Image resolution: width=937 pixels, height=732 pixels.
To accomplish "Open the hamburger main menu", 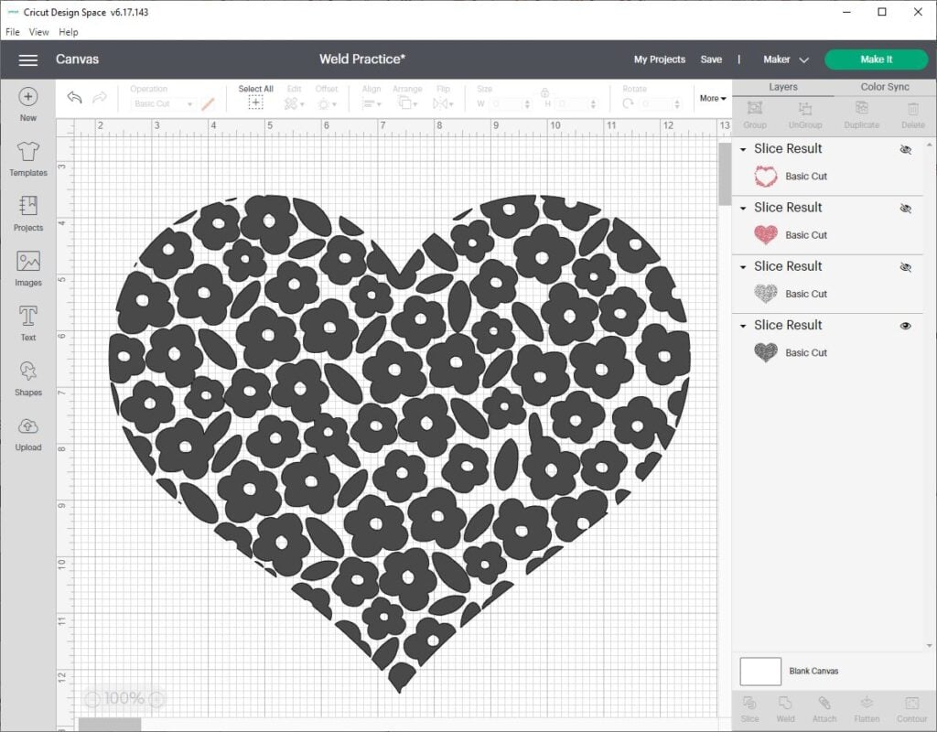I will click(28, 59).
